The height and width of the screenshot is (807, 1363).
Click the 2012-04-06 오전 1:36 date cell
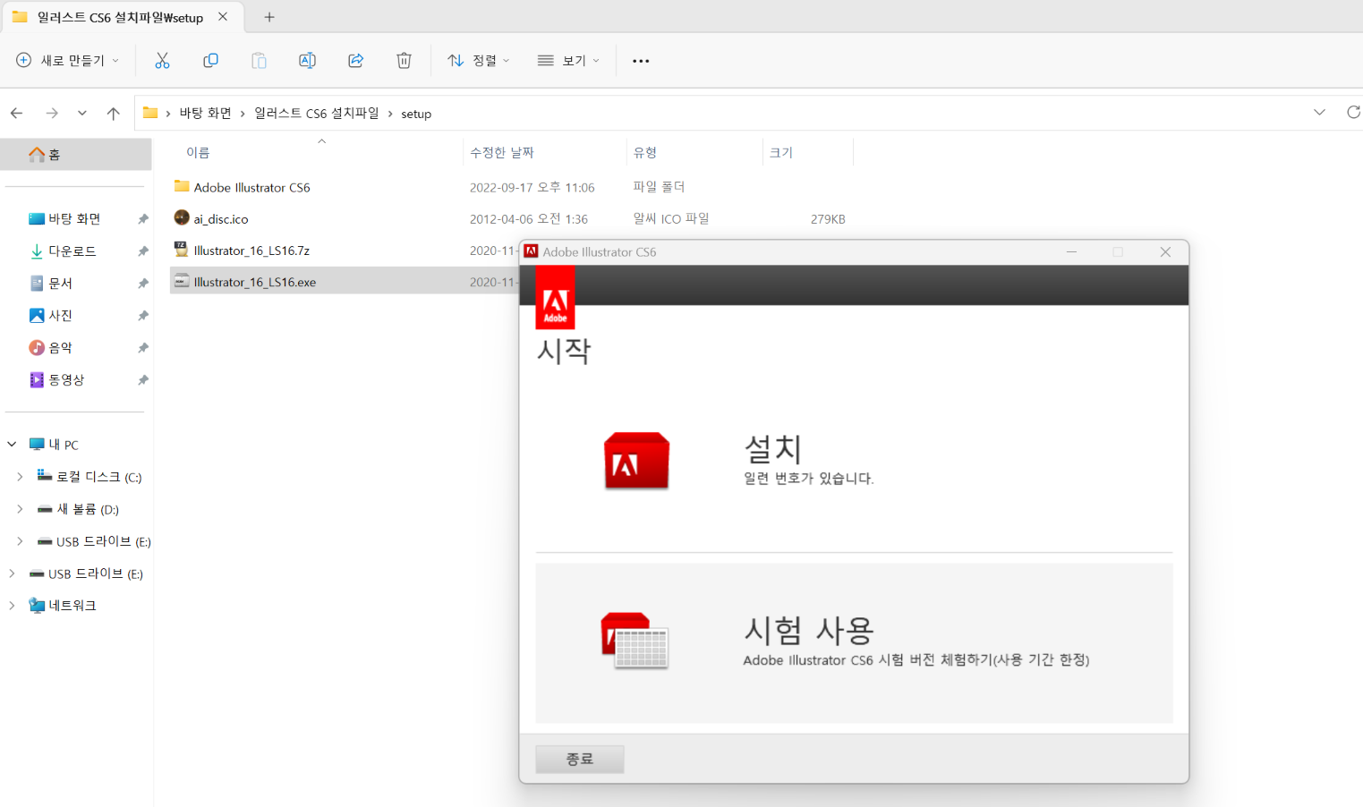529,219
